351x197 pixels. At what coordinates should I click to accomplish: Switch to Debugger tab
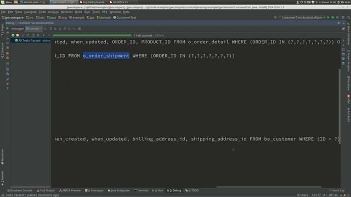18,29
